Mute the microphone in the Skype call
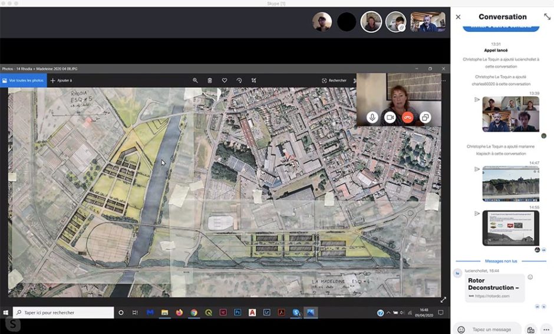This screenshot has width=554, height=334. tap(372, 117)
